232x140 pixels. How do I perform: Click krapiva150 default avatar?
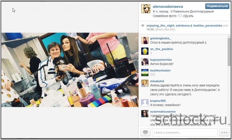(145, 103)
